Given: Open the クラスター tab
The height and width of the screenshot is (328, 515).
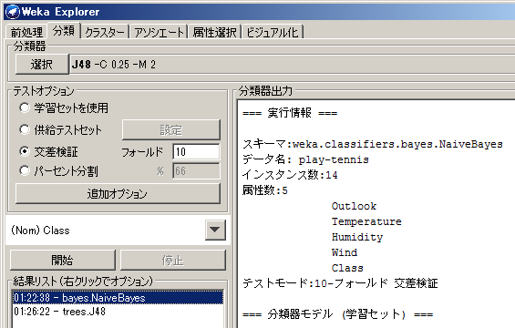Looking at the screenshot, I should [x=105, y=32].
